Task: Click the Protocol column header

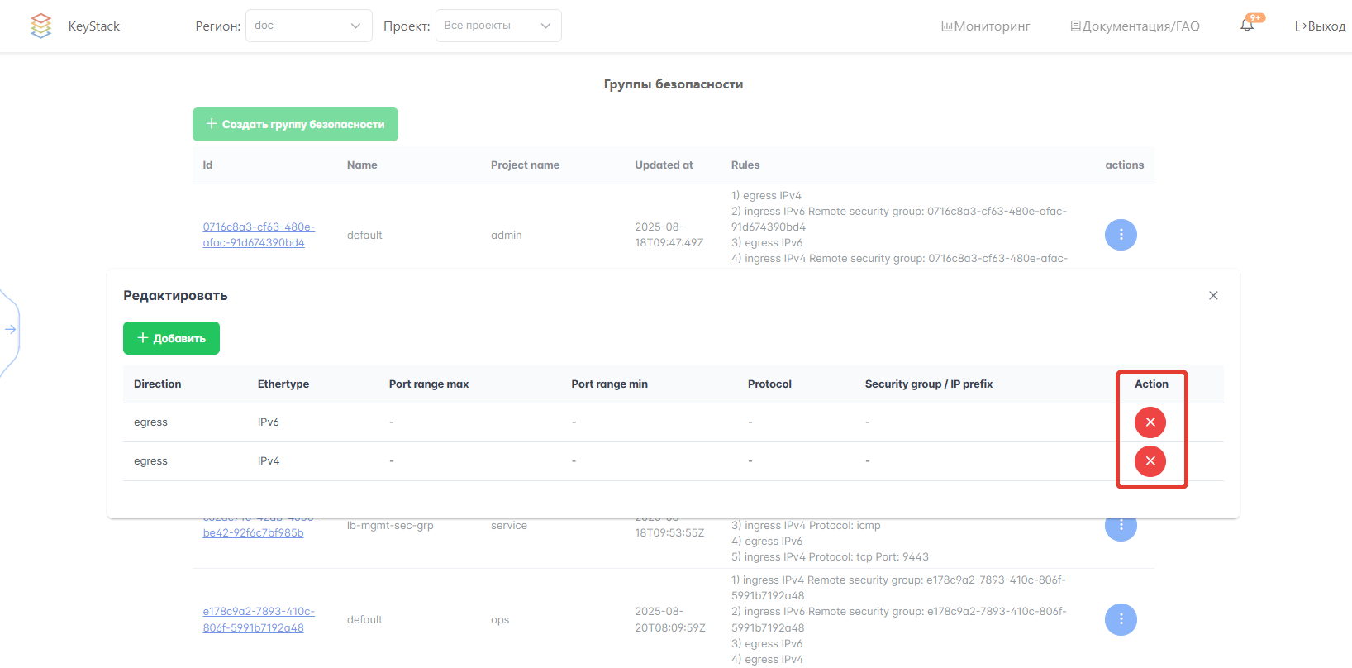Action: [x=769, y=384]
